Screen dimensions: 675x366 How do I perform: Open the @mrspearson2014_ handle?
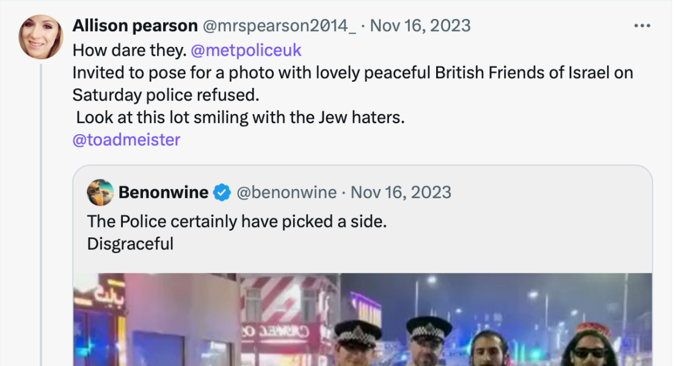click(x=279, y=26)
